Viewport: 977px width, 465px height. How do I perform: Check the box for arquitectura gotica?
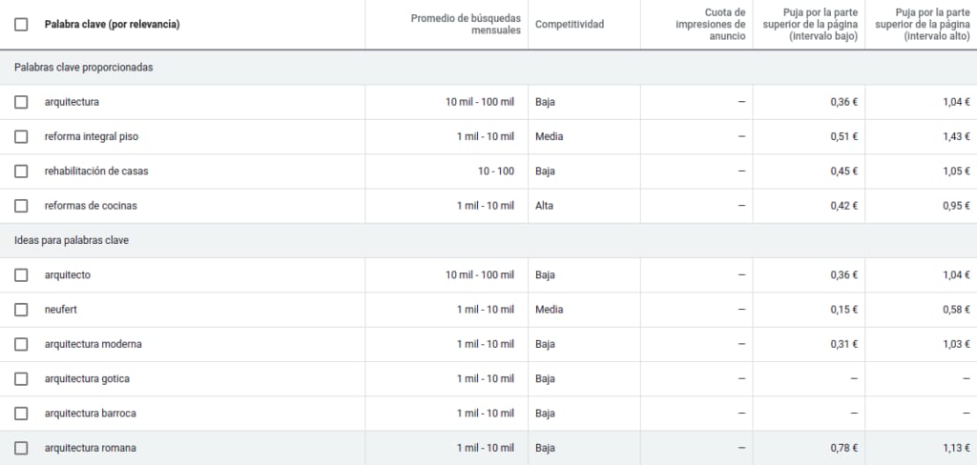pyautogui.click(x=21, y=378)
